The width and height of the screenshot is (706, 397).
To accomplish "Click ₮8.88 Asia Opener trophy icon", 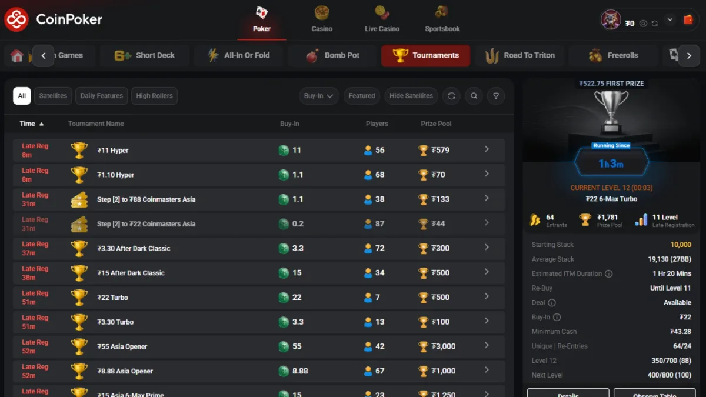I will pos(79,371).
